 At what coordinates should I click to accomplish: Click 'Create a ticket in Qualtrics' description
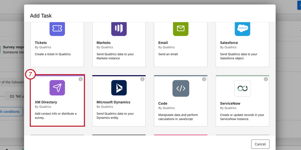(53, 54)
